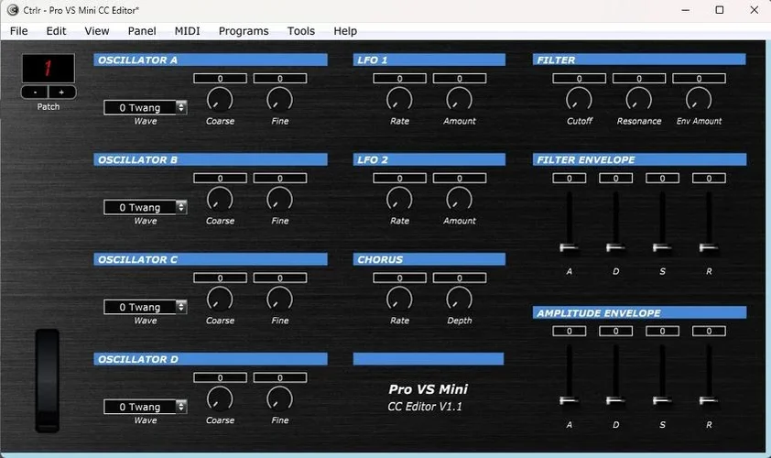This screenshot has height=458, width=771.
Task: Click LFO 1 Rate knob
Action: 399,100
